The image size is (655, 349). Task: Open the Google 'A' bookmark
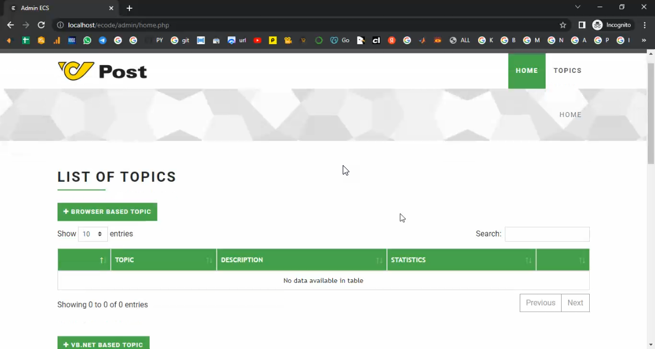[579, 40]
